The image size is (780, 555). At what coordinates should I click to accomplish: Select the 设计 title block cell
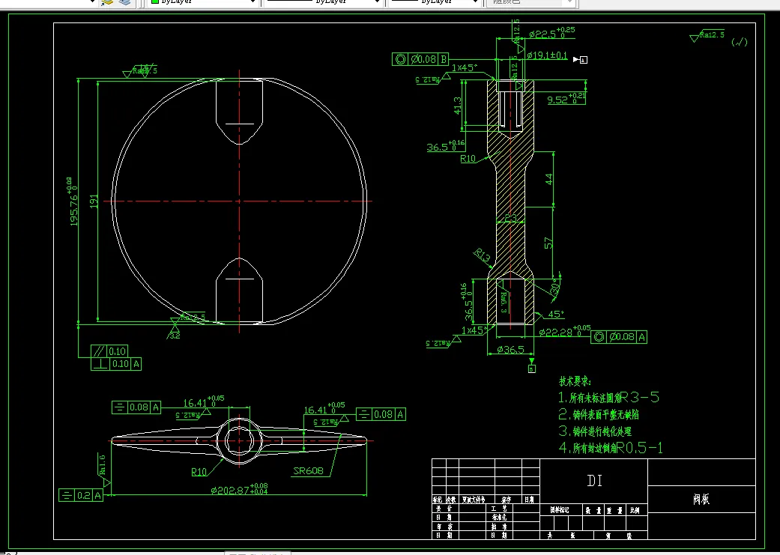pyautogui.click(x=444, y=509)
